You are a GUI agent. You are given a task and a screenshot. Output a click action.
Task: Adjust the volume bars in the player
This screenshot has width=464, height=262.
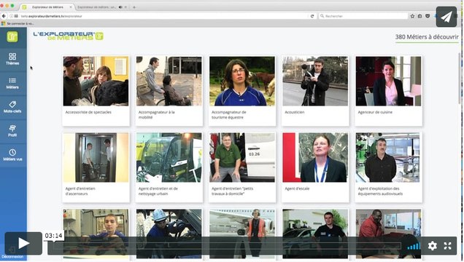point(414,246)
